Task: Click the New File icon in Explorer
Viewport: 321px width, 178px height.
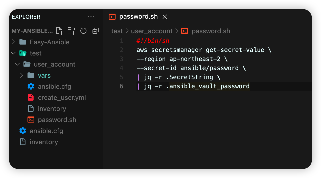Action: (59, 31)
